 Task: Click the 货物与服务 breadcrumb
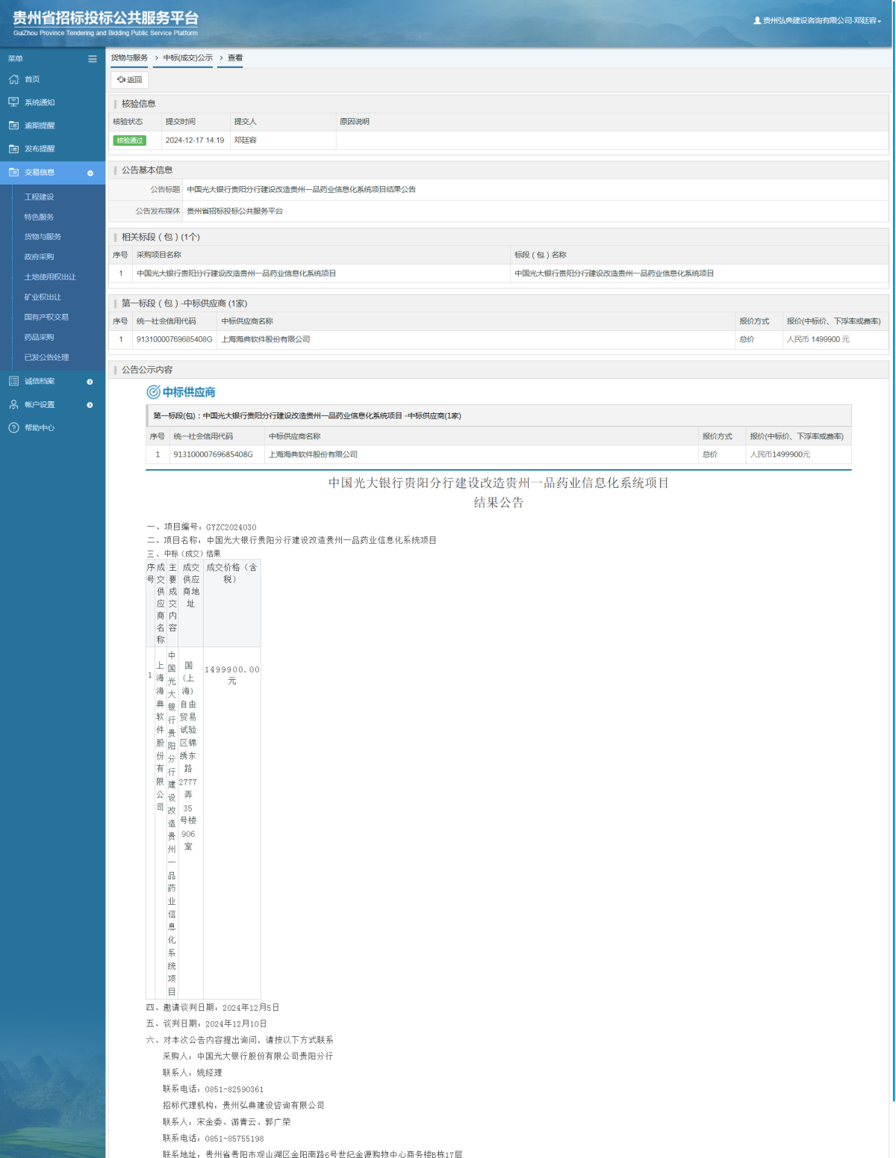[129, 58]
